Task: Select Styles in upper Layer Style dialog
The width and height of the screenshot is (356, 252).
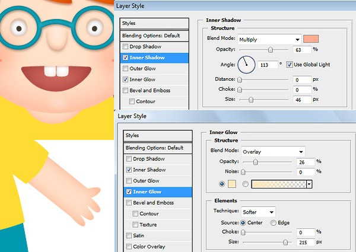Action: pos(154,23)
